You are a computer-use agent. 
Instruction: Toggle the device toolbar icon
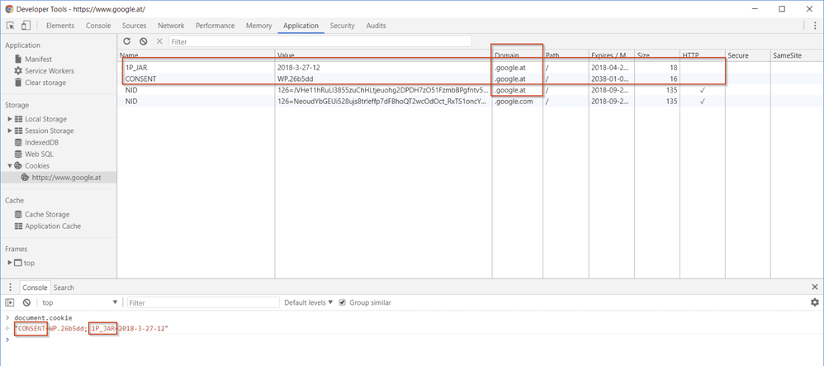pyautogui.click(x=26, y=26)
